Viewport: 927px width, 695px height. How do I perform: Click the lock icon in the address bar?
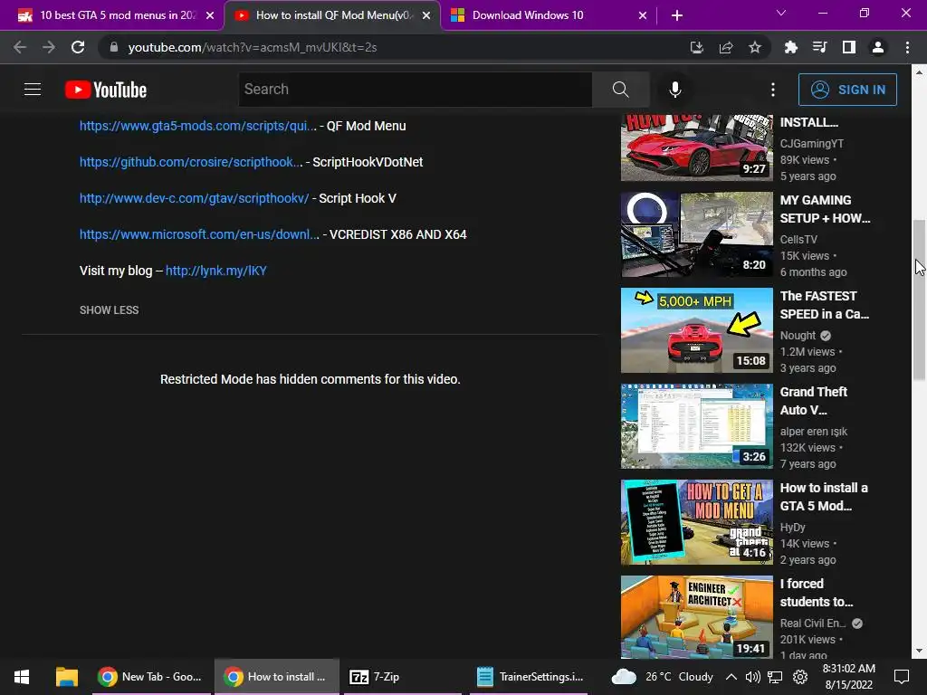[114, 47]
